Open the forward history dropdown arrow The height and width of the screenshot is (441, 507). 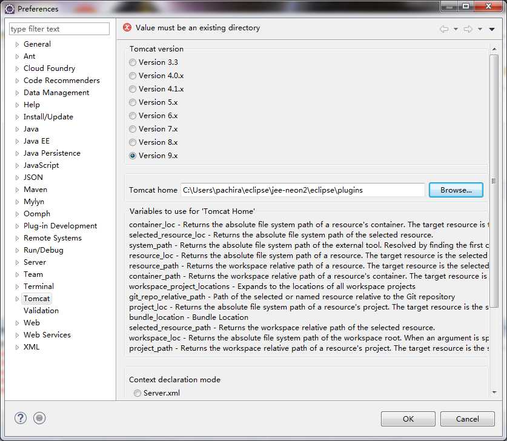pyautogui.click(x=480, y=29)
